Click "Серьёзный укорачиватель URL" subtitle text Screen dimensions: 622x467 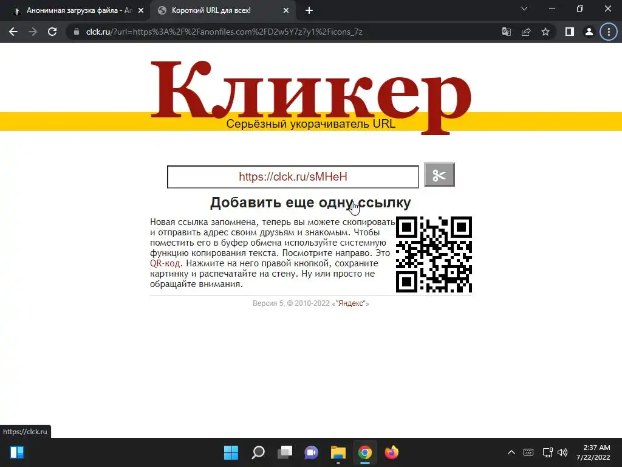coord(310,123)
